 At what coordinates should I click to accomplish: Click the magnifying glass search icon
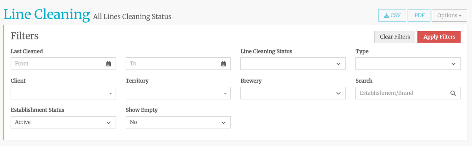tap(453, 93)
